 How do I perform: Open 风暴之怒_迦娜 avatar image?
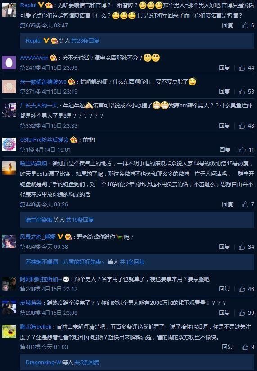coord(9,241)
